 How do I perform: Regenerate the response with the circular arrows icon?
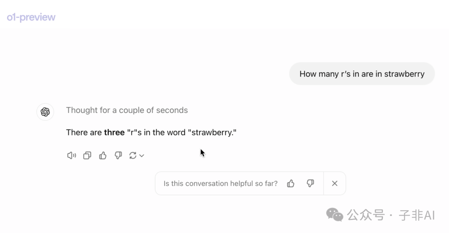point(133,155)
